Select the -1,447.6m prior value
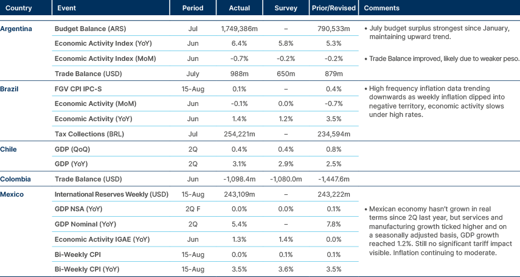 334,179
